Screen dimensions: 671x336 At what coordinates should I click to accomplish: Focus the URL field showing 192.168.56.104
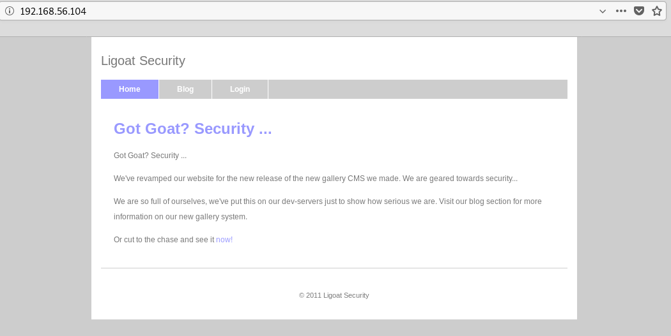click(x=256, y=11)
